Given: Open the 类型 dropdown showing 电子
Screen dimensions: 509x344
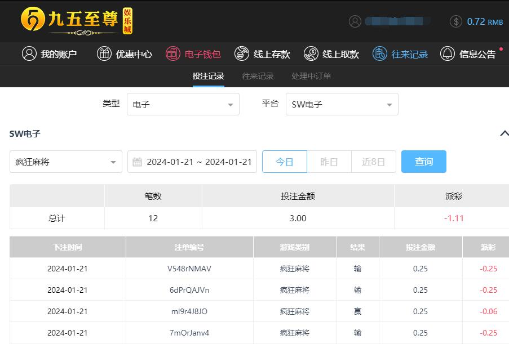Looking at the screenshot, I should 183,104.
